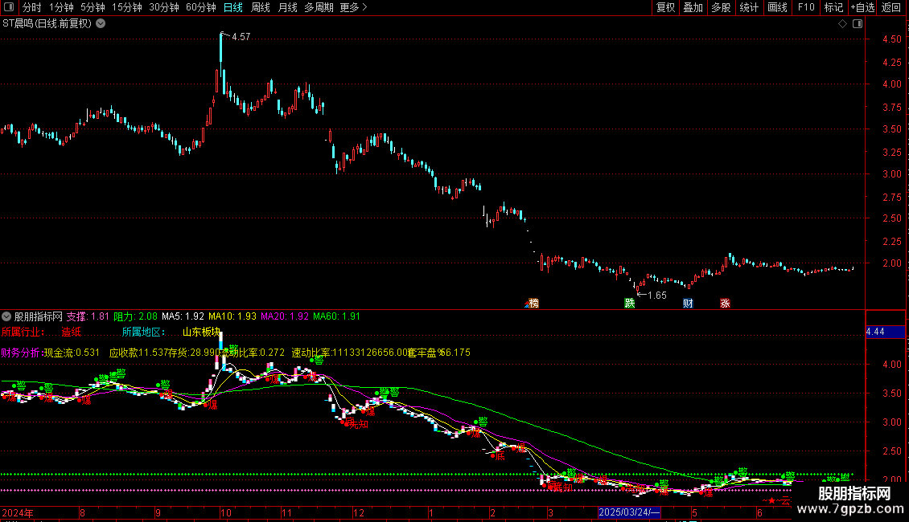Select the 1分钟 period tab
This screenshot has width=909, height=522.
click(61, 7)
